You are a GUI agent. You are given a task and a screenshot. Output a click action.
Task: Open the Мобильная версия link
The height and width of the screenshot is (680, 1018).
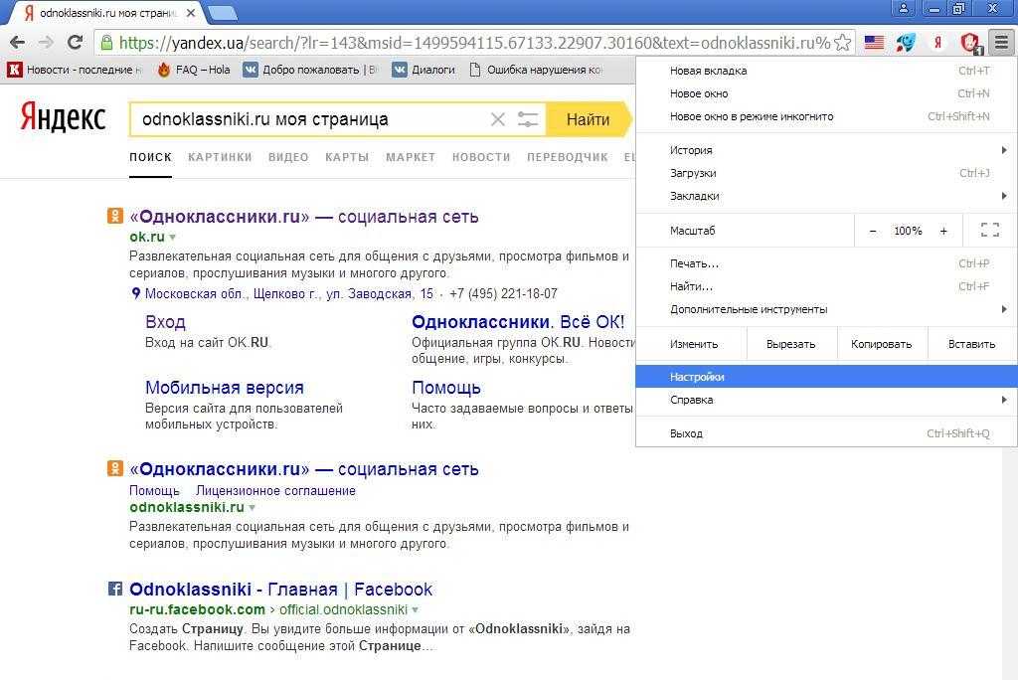click(224, 388)
